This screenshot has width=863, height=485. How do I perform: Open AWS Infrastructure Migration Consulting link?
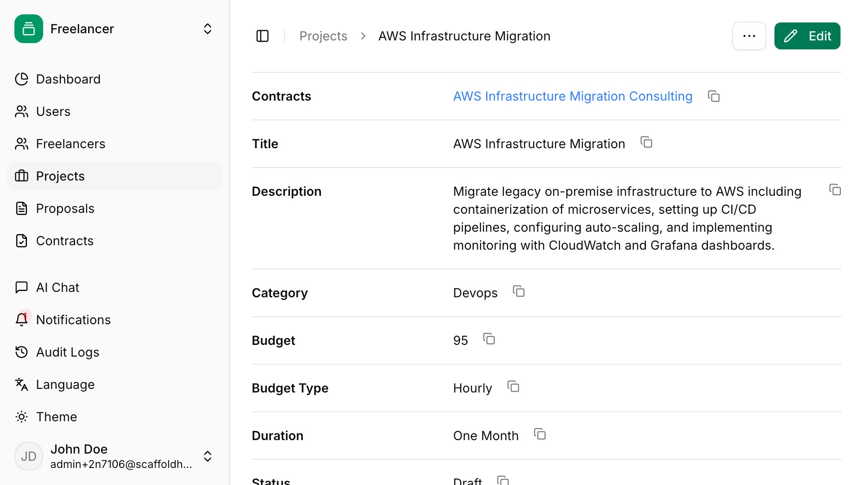[572, 96]
